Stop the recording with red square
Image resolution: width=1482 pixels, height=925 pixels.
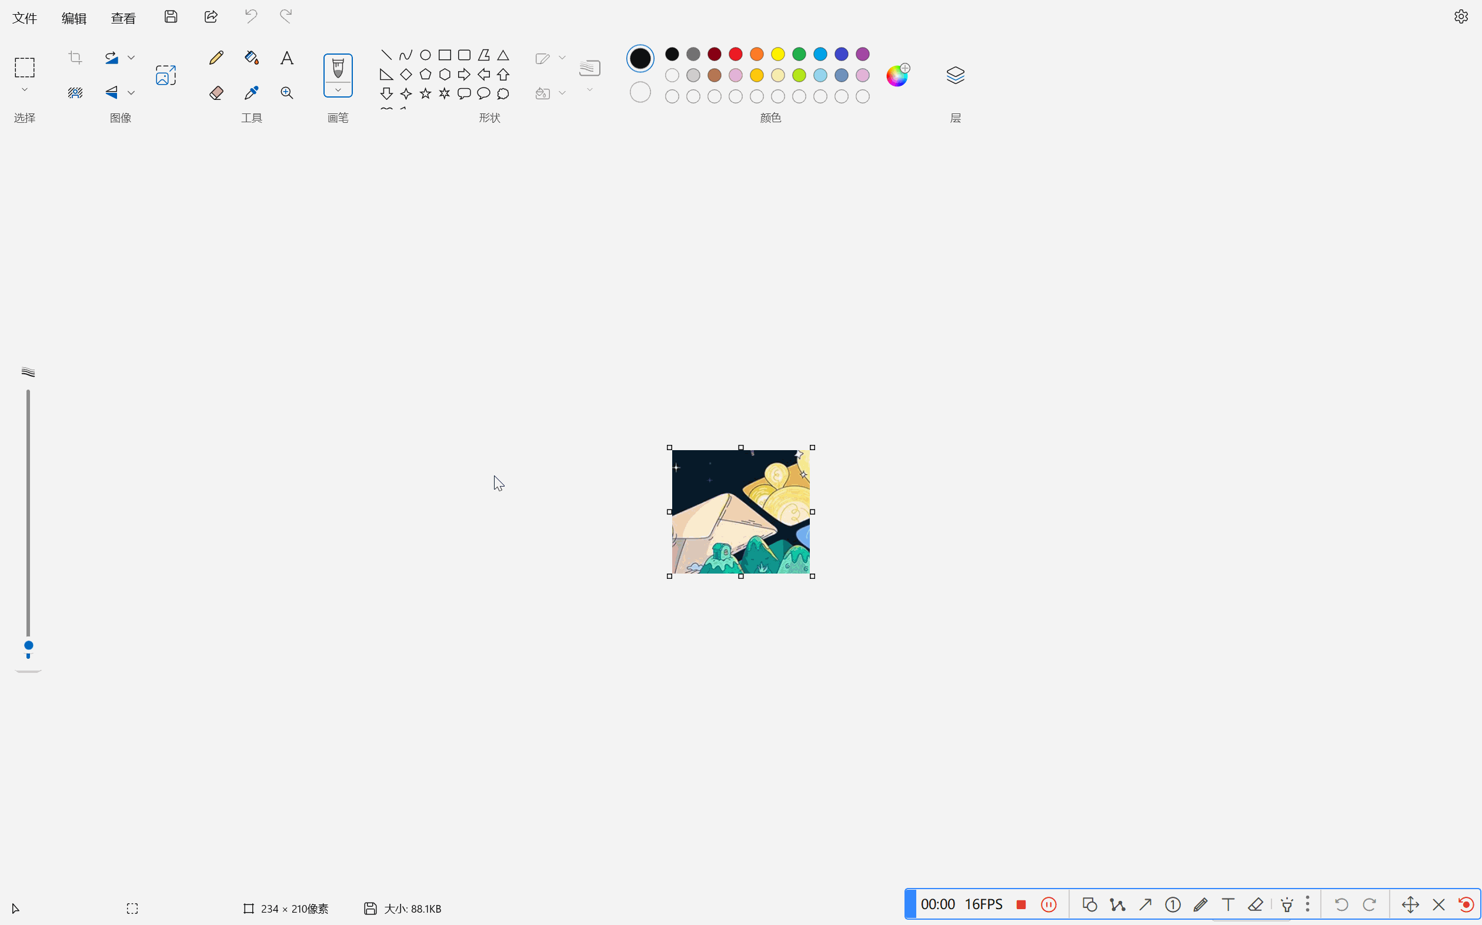coord(1020,904)
